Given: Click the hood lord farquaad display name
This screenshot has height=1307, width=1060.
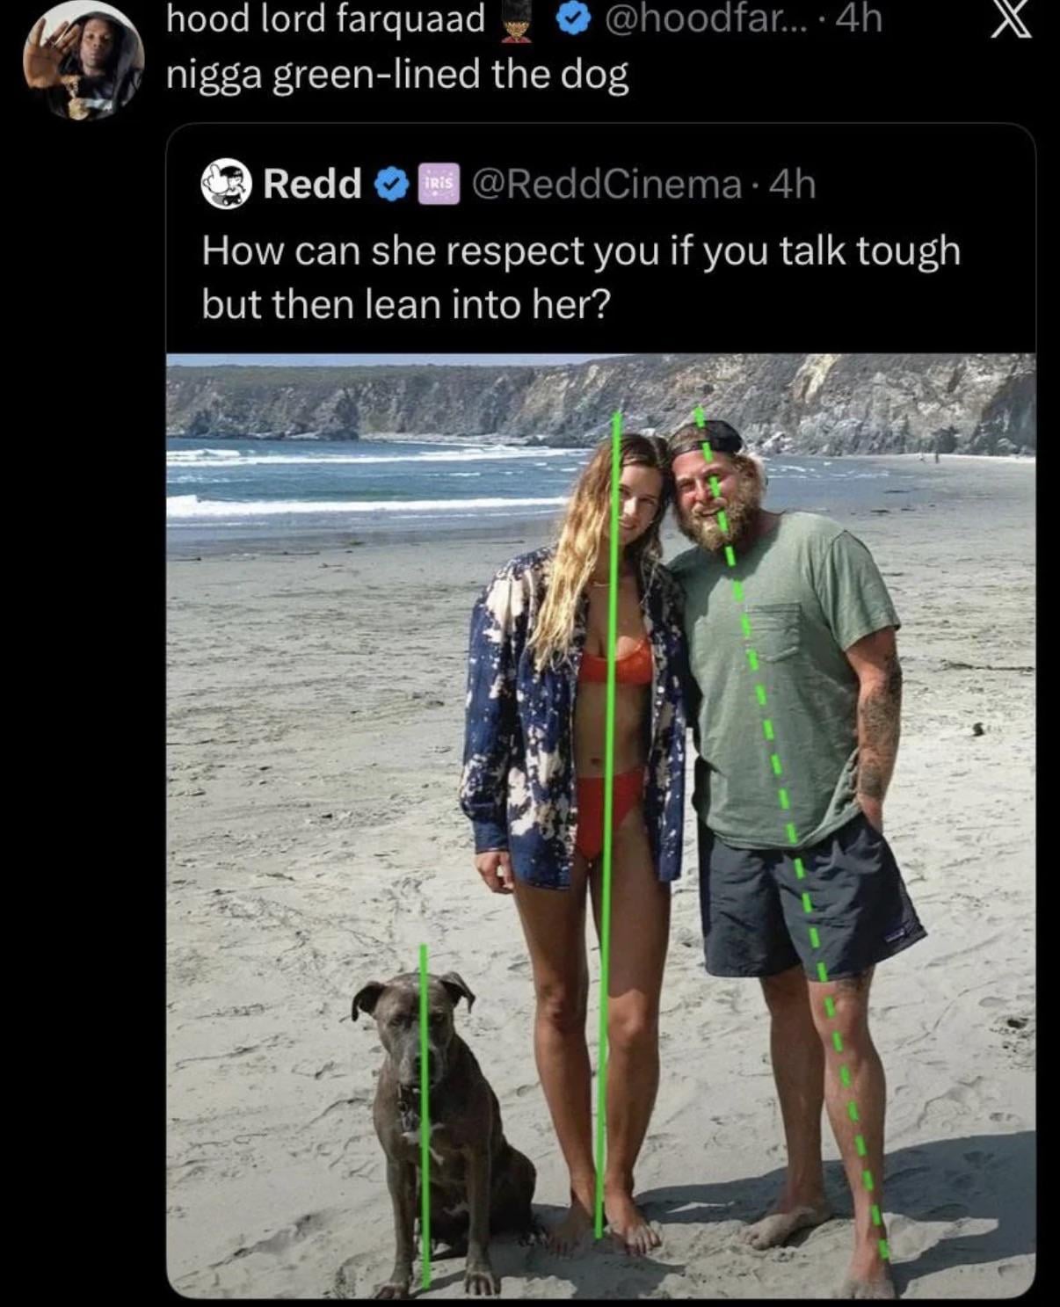Looking at the screenshot, I should (325, 19).
